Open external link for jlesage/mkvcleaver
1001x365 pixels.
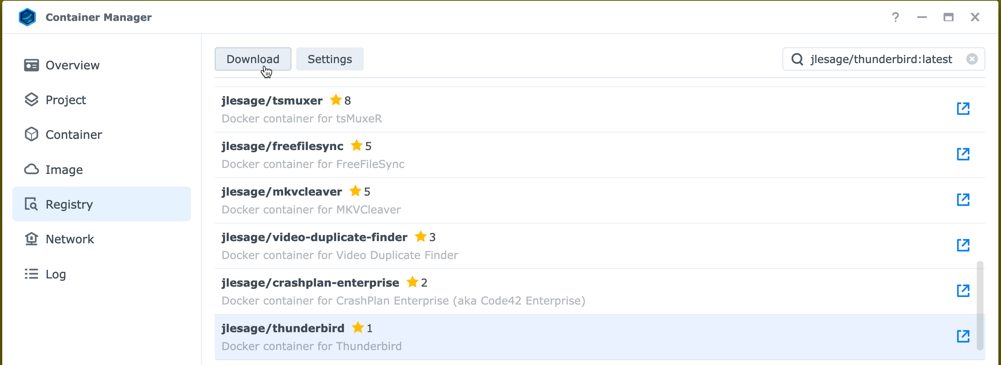click(963, 200)
